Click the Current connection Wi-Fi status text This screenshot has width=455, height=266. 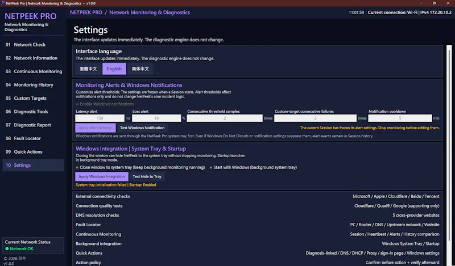click(409, 12)
